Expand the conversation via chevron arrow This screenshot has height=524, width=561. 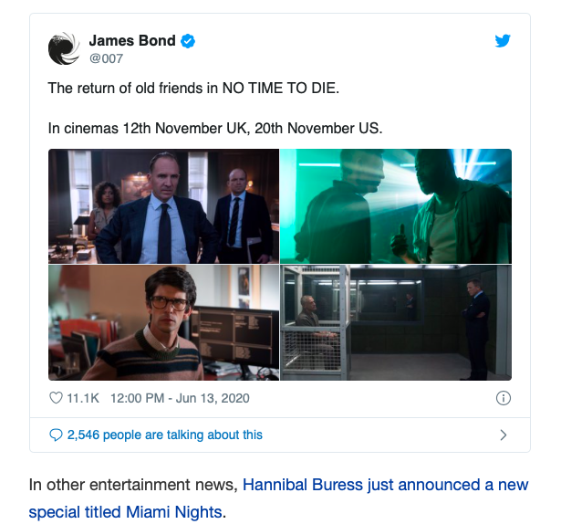click(x=504, y=435)
